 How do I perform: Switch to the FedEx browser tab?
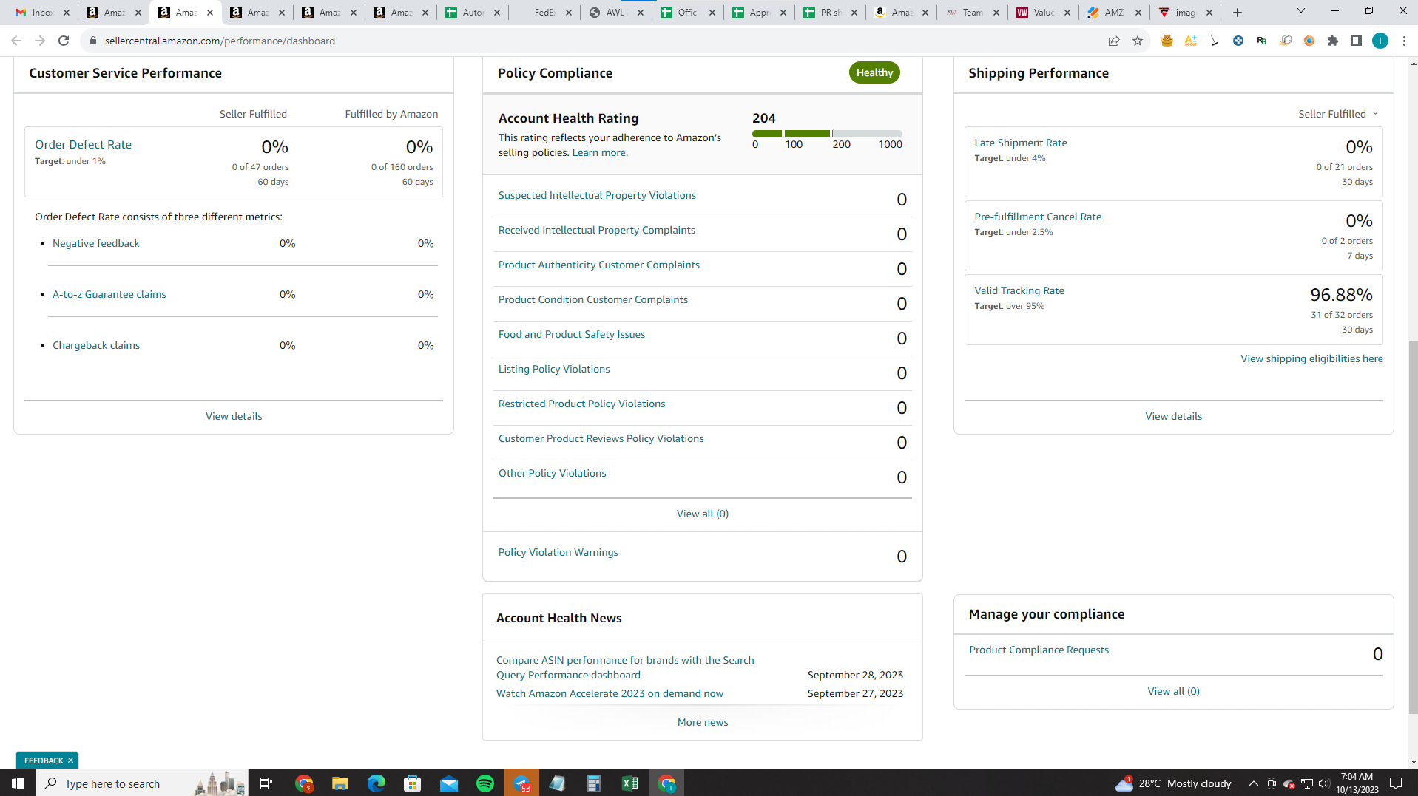pyautogui.click(x=544, y=13)
